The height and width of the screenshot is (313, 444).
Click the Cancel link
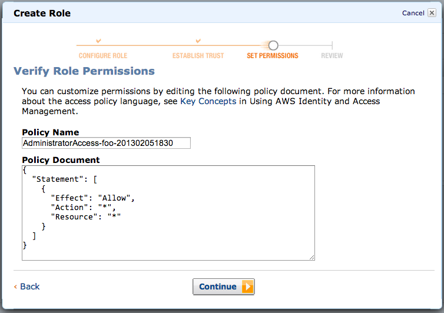(x=413, y=13)
